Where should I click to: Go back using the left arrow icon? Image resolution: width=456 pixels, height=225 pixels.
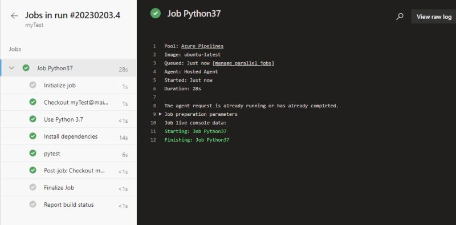tap(14, 16)
